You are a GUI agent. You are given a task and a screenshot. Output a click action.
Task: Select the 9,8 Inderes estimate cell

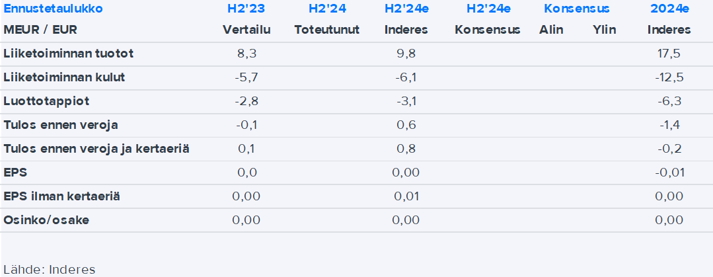406,54
